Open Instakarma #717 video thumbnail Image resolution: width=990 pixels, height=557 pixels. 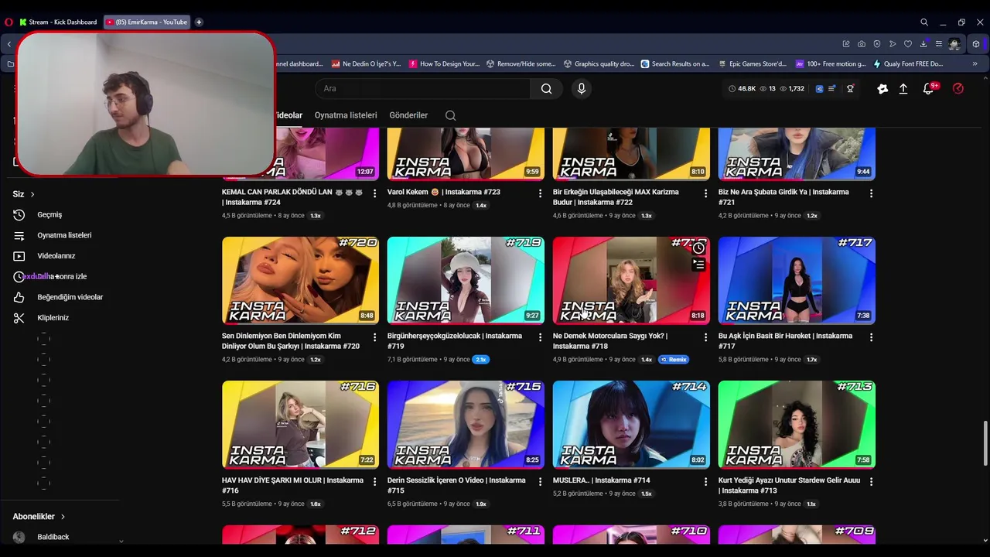797,280
